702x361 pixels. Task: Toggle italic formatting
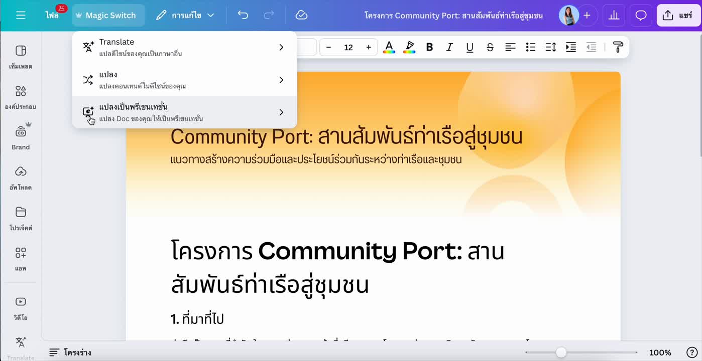point(449,47)
